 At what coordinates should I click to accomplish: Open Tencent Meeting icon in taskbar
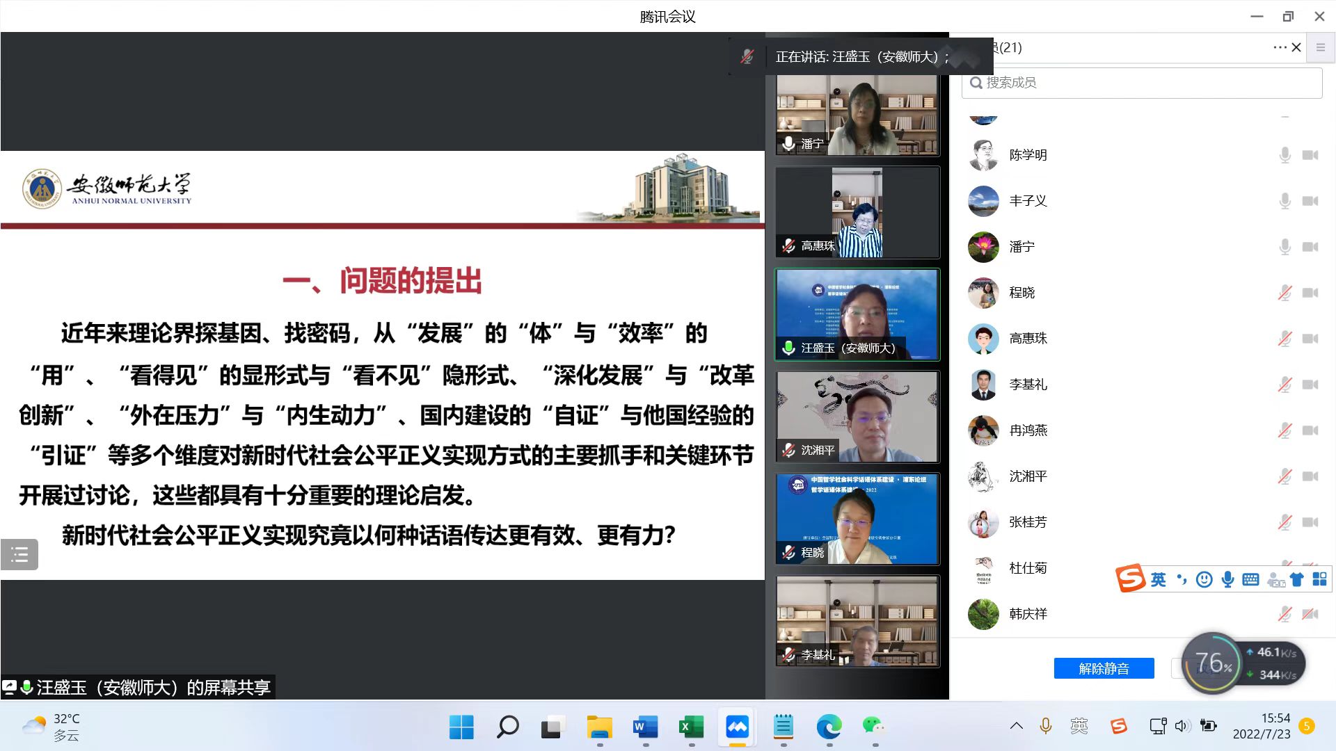click(737, 727)
